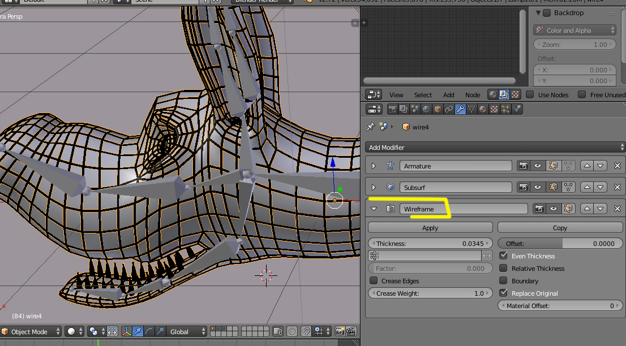Click Apply on the Wireframe modifier

430,228
